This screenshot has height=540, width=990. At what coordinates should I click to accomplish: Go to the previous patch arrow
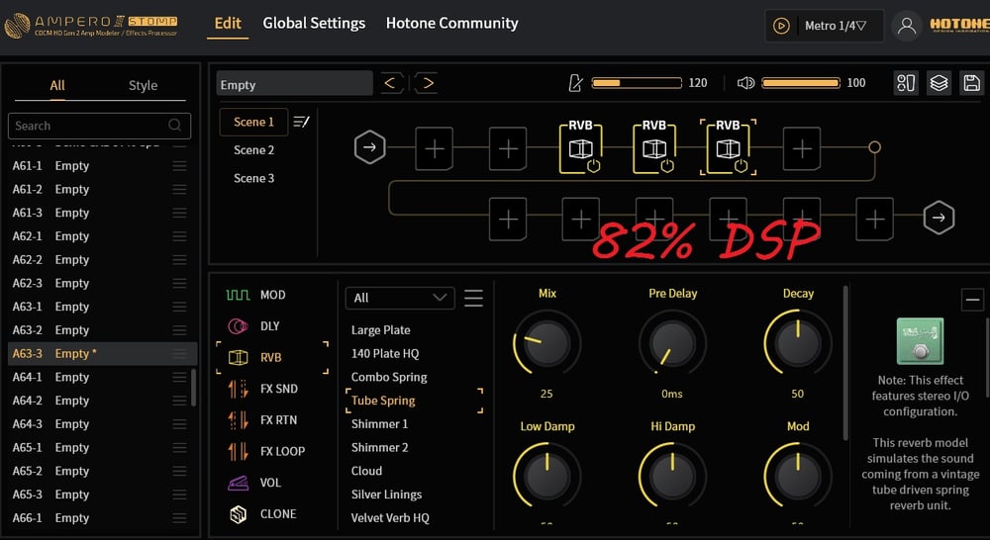tap(391, 83)
